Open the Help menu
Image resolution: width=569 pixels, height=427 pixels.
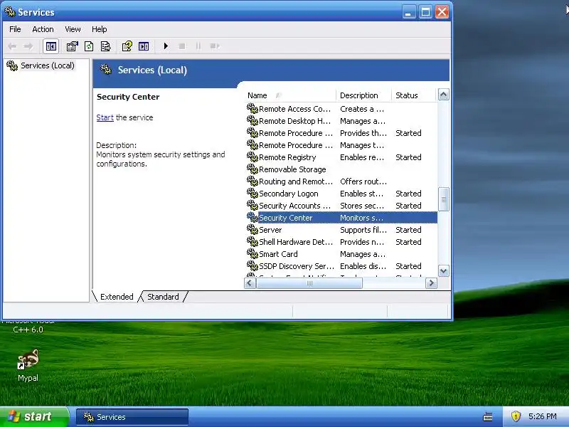[99, 29]
